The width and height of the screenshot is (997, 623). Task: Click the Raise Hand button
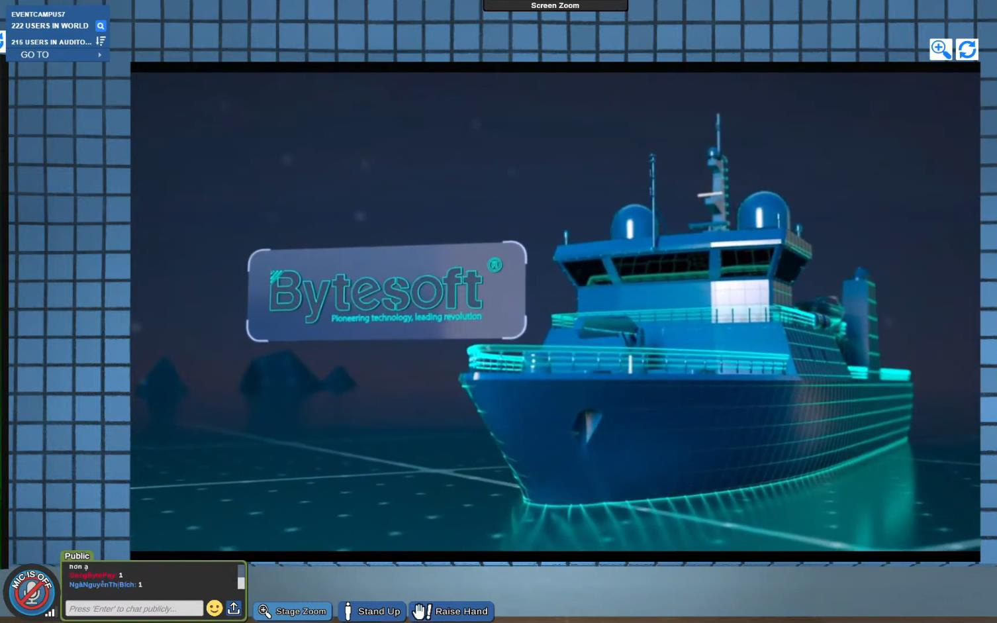(x=451, y=611)
